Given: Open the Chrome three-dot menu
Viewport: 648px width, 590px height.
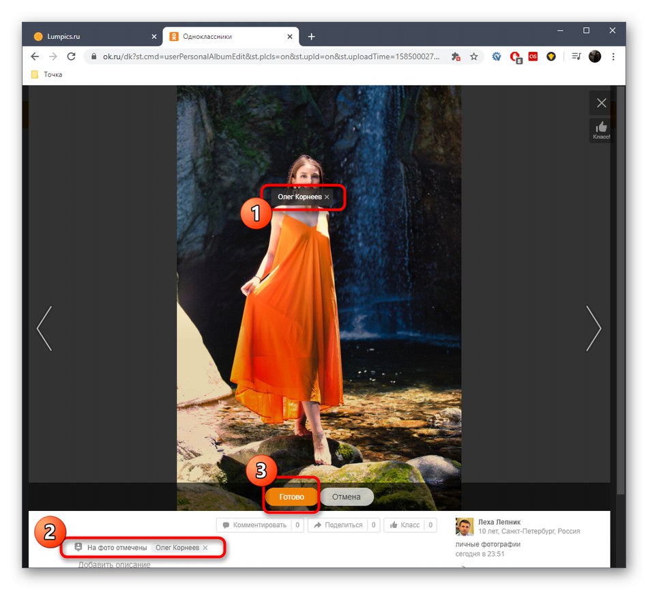Looking at the screenshot, I should coord(613,57).
